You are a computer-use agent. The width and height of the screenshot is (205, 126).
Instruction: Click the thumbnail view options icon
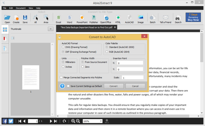tap(13, 38)
